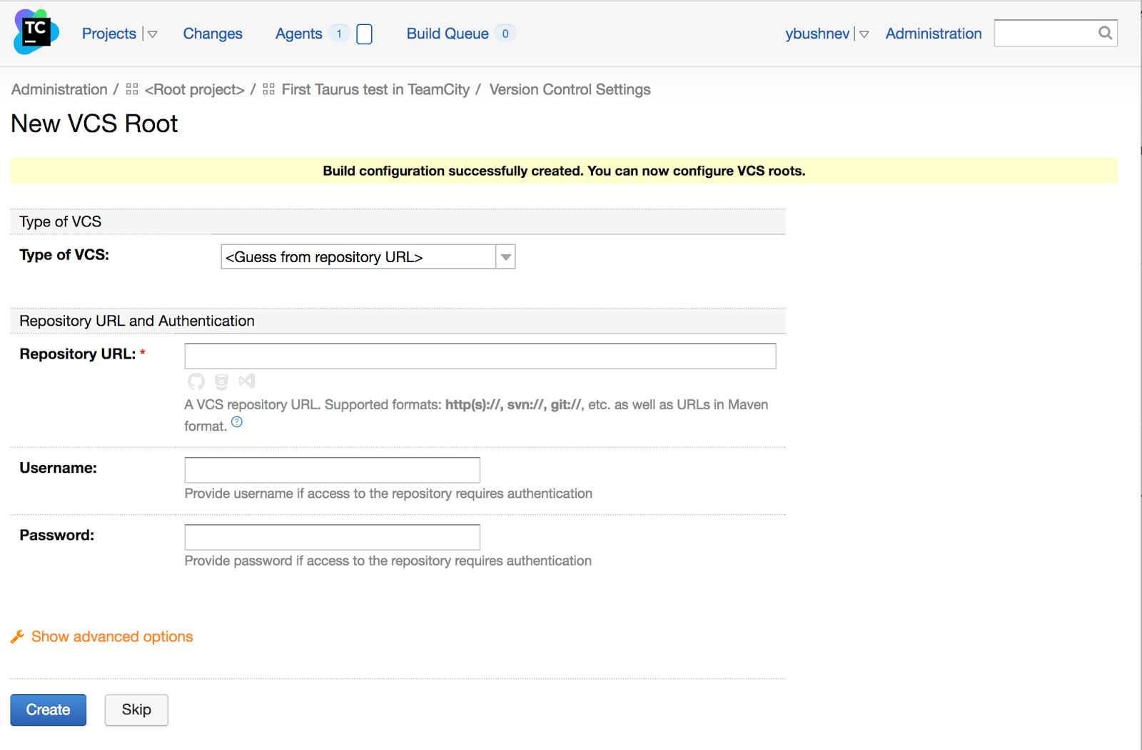Click the Create button

coord(48,709)
